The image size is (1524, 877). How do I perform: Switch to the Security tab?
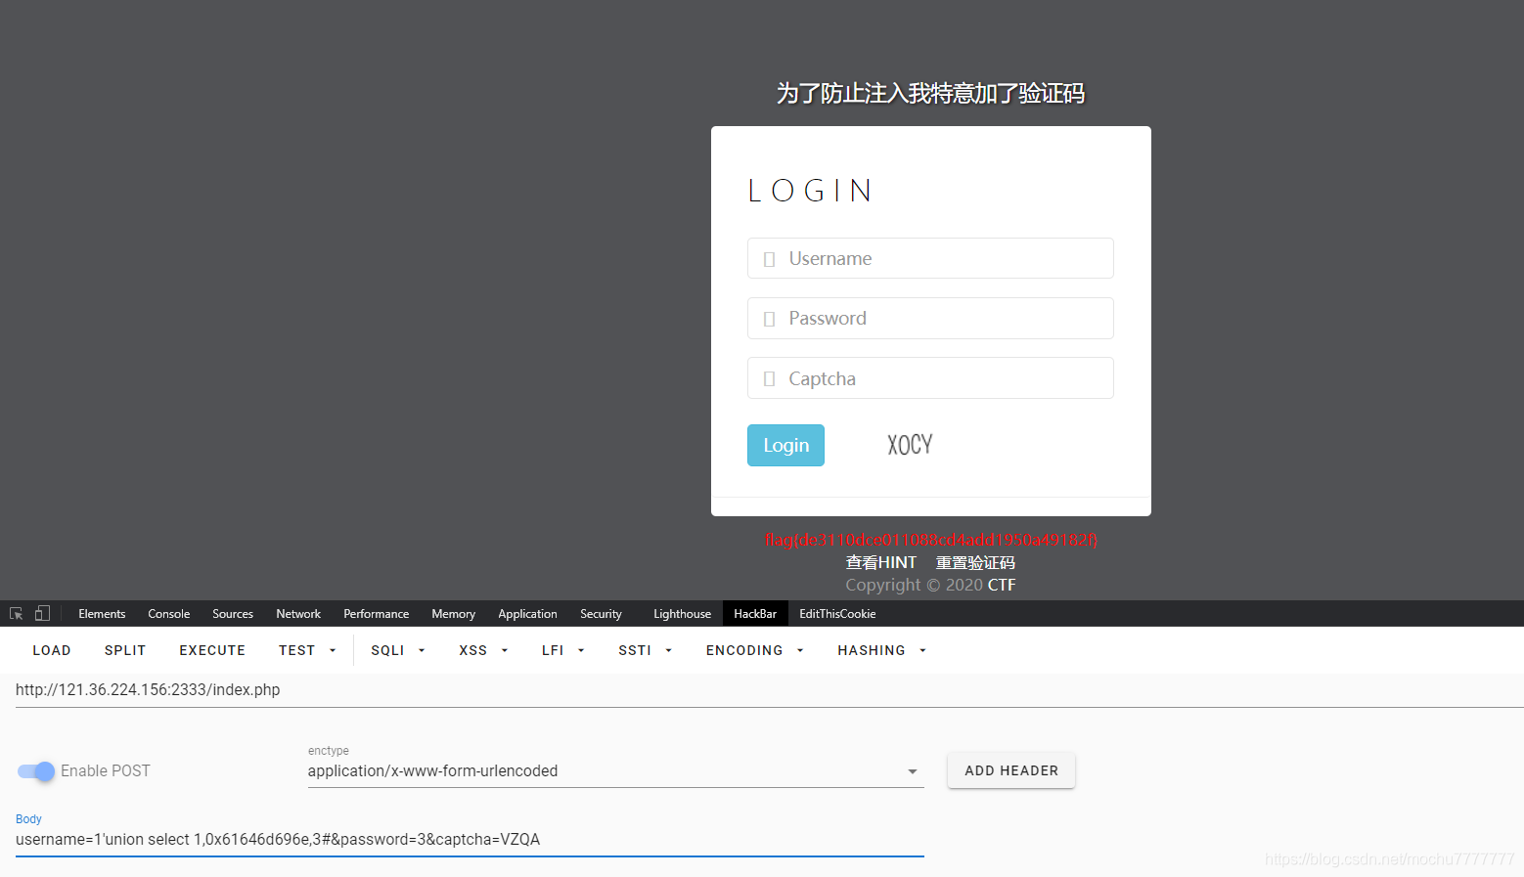point(601,614)
